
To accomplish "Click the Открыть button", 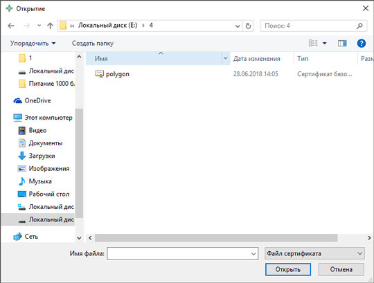I will (288, 269).
